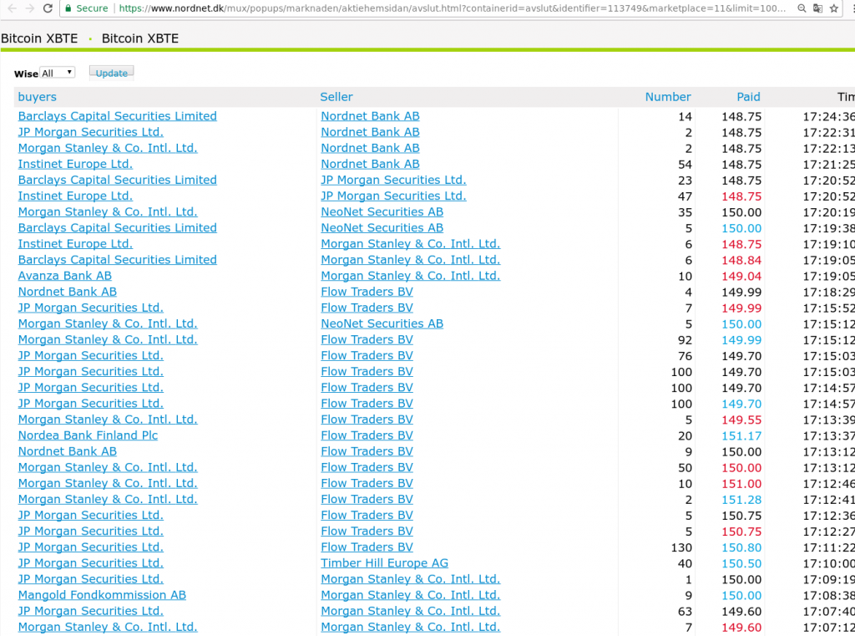Open the Wise 'All' dropdown
This screenshot has width=855, height=636.
click(x=58, y=73)
